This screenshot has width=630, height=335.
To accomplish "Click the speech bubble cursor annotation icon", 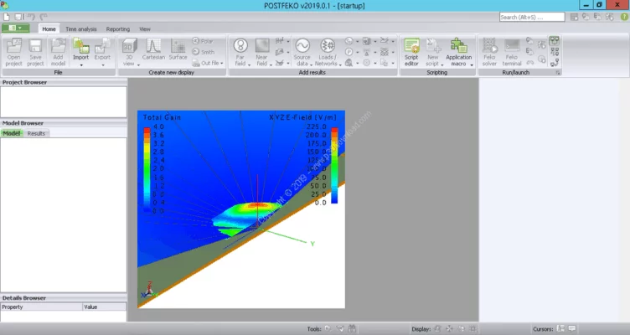I will tap(572, 329).
